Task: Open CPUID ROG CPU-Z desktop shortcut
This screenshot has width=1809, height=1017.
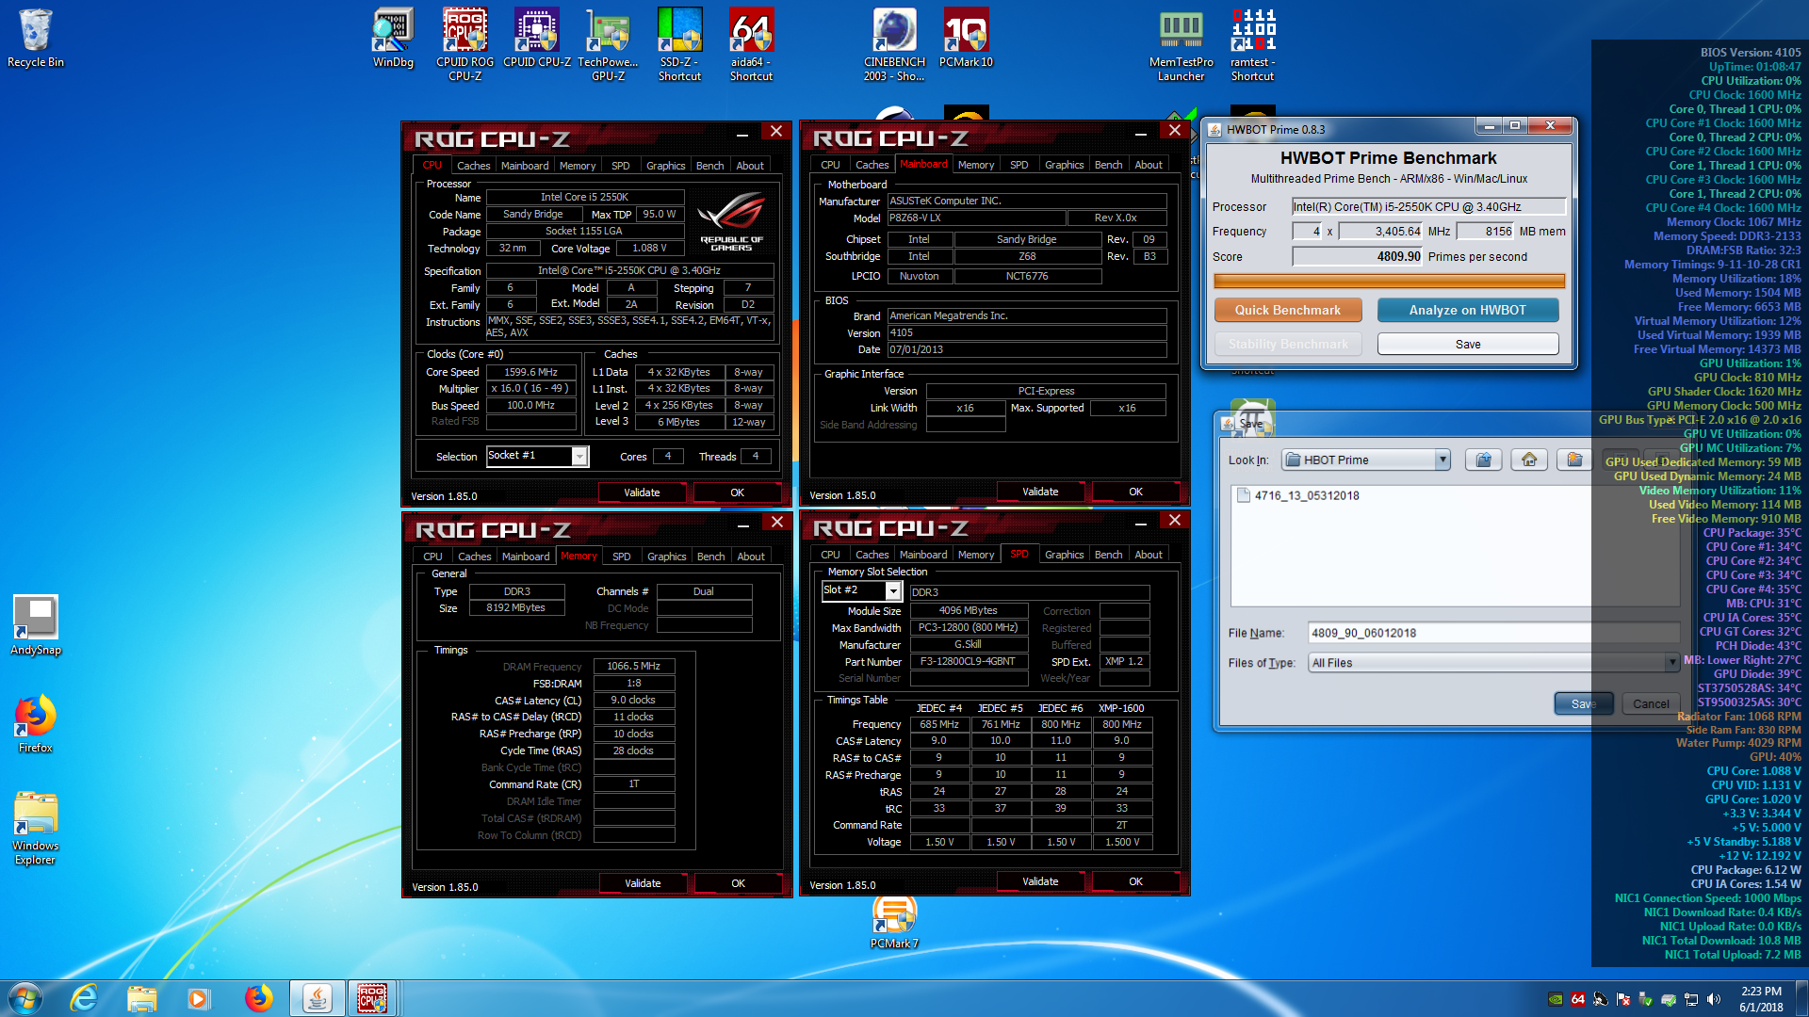Action: click(x=464, y=44)
